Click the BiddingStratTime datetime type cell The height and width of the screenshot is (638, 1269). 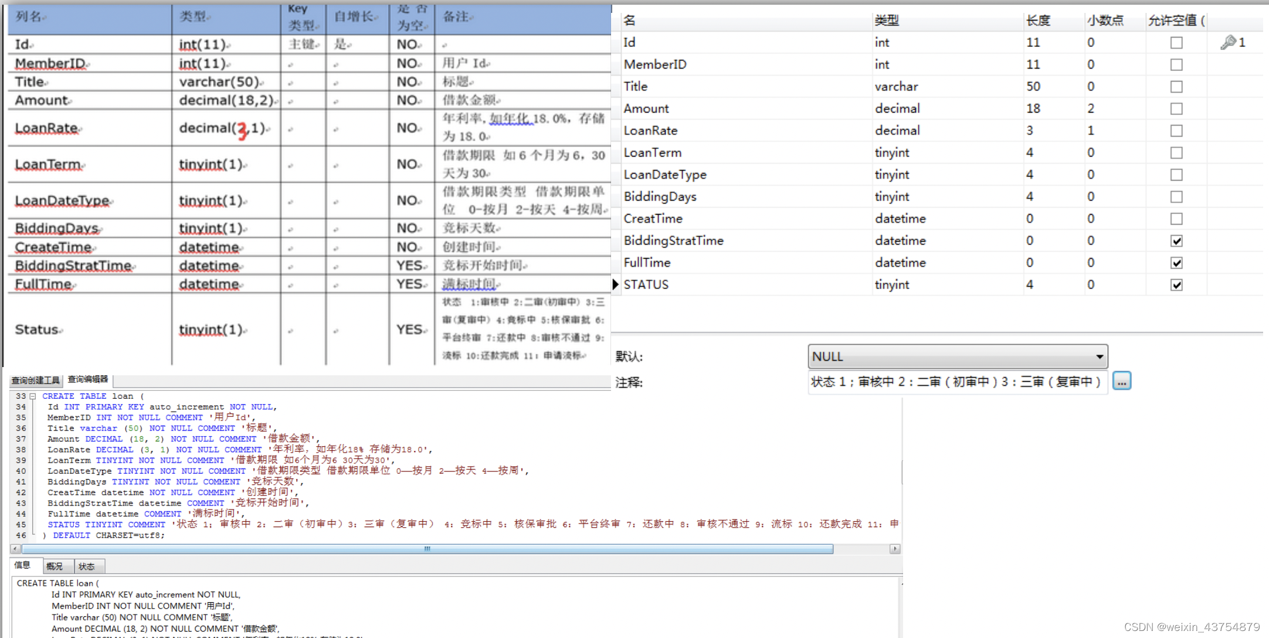tap(900, 240)
